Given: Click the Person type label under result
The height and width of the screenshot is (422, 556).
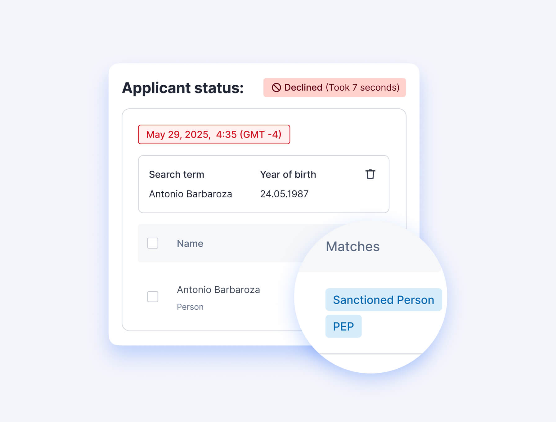Looking at the screenshot, I should point(190,307).
